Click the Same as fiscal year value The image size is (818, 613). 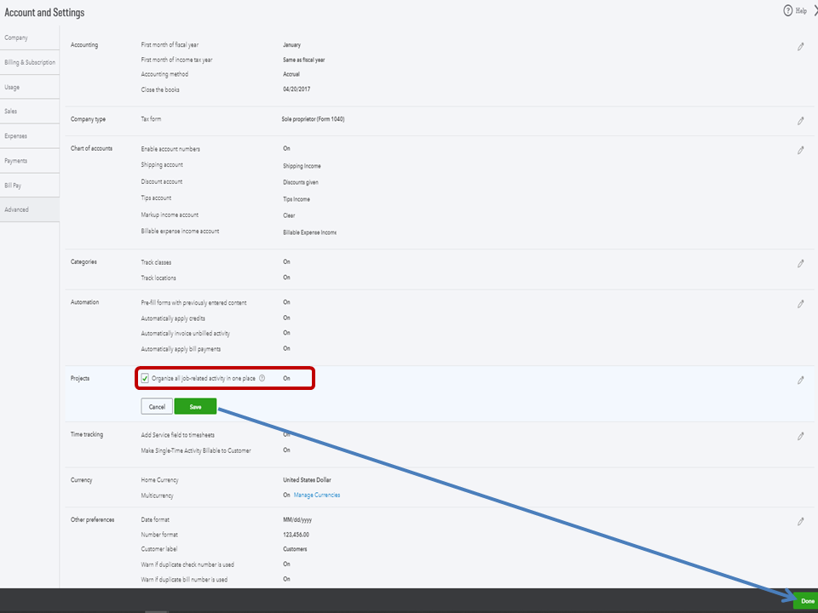(x=303, y=60)
